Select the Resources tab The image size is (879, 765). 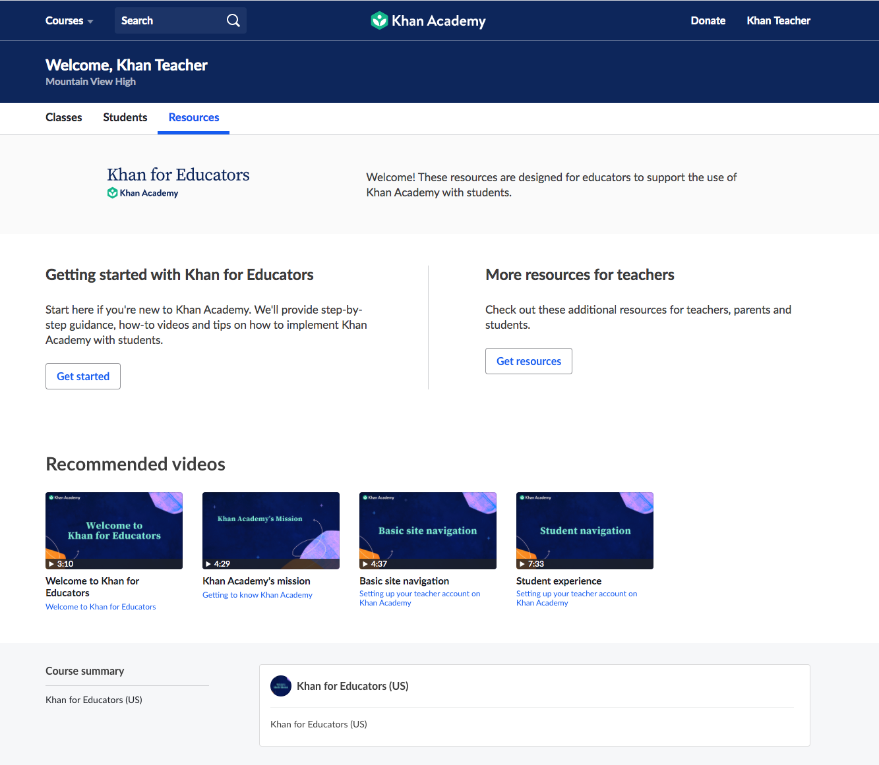[194, 117]
